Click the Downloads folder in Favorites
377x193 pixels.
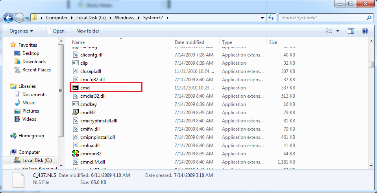(x=34, y=62)
